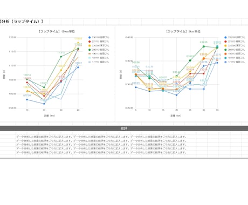Select the dark 総評 header bar
Viewport: 248px width, 205px height.
pos(124,128)
